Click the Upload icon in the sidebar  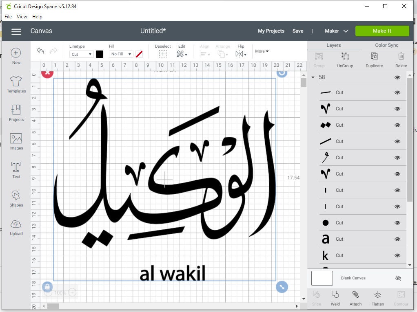(x=16, y=227)
